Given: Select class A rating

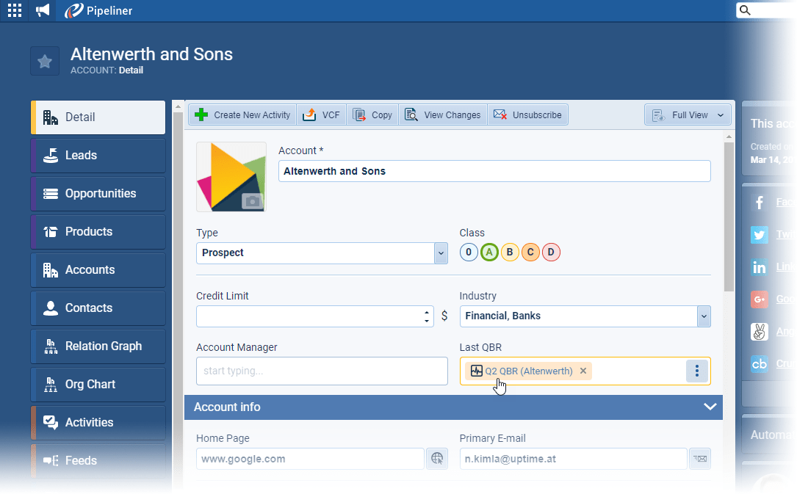Looking at the screenshot, I should point(489,253).
